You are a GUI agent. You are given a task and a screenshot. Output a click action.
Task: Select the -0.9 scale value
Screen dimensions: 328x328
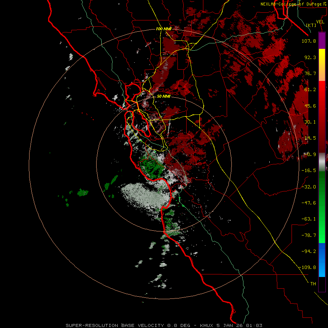click(310, 155)
